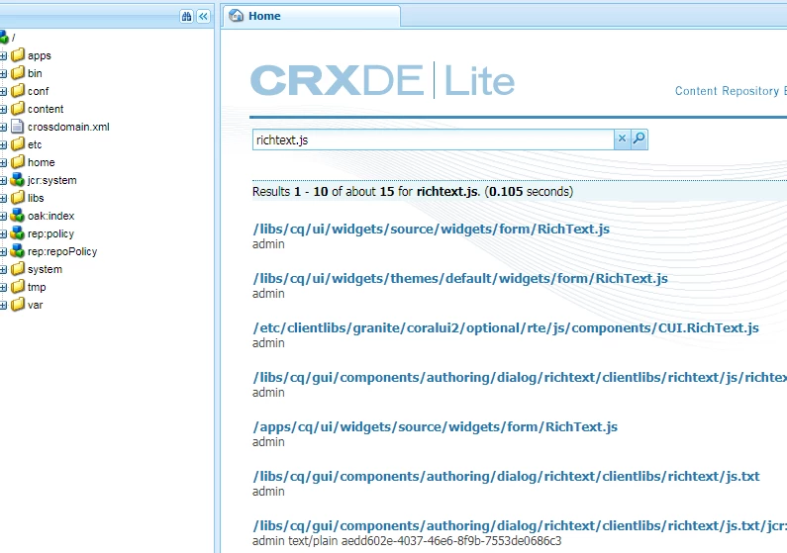787x553 pixels.
Task: Click the libs folder icon
Action: click(18, 198)
